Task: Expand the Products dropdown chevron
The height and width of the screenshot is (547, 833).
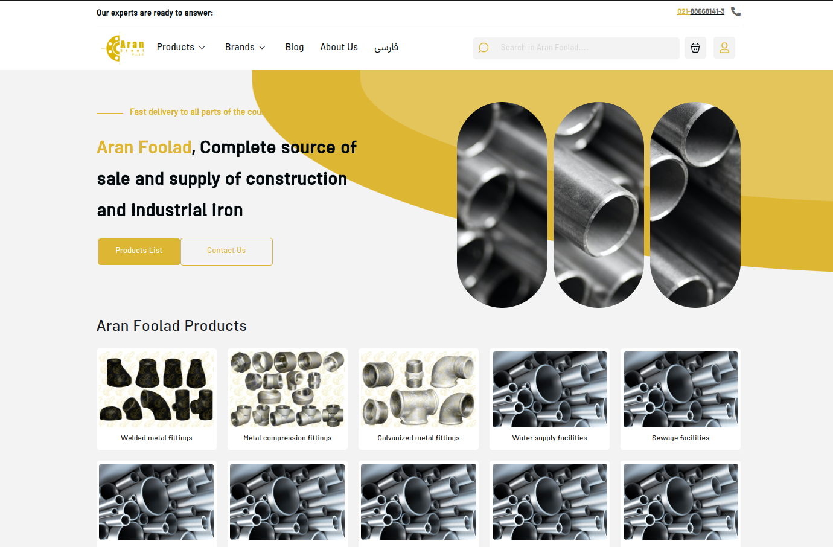Action: (202, 48)
